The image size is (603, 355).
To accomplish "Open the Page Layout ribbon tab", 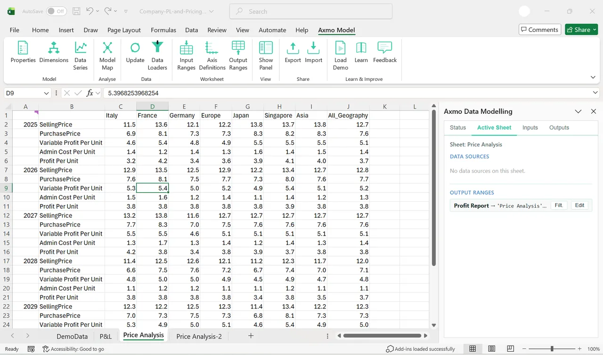I will tap(124, 30).
